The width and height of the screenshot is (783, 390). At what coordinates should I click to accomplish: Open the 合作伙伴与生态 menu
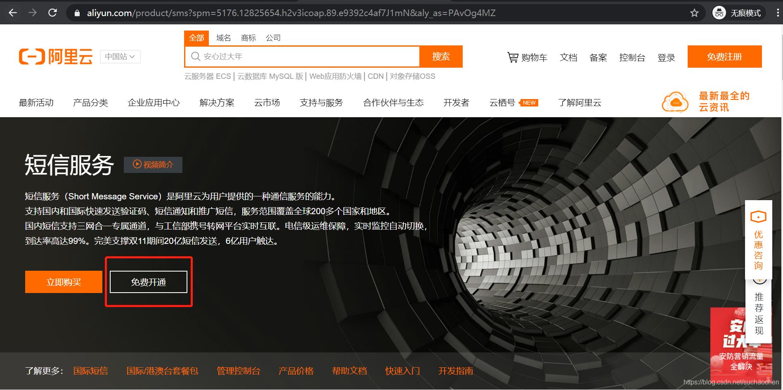[x=393, y=103]
